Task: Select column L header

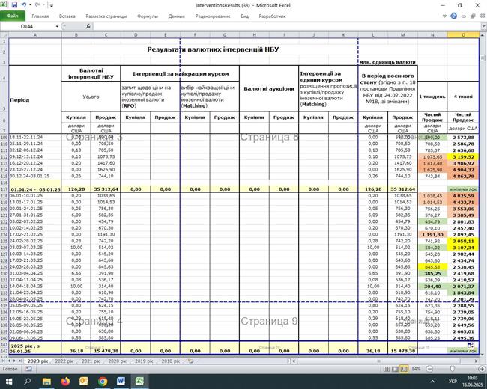Action: tap(373, 35)
